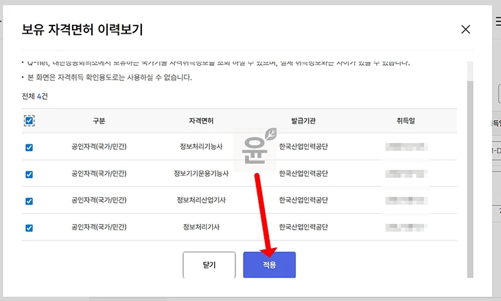Image resolution: width=501 pixels, height=301 pixels.
Task: Toggle the select-all checkbox in table header
Action: (29, 121)
